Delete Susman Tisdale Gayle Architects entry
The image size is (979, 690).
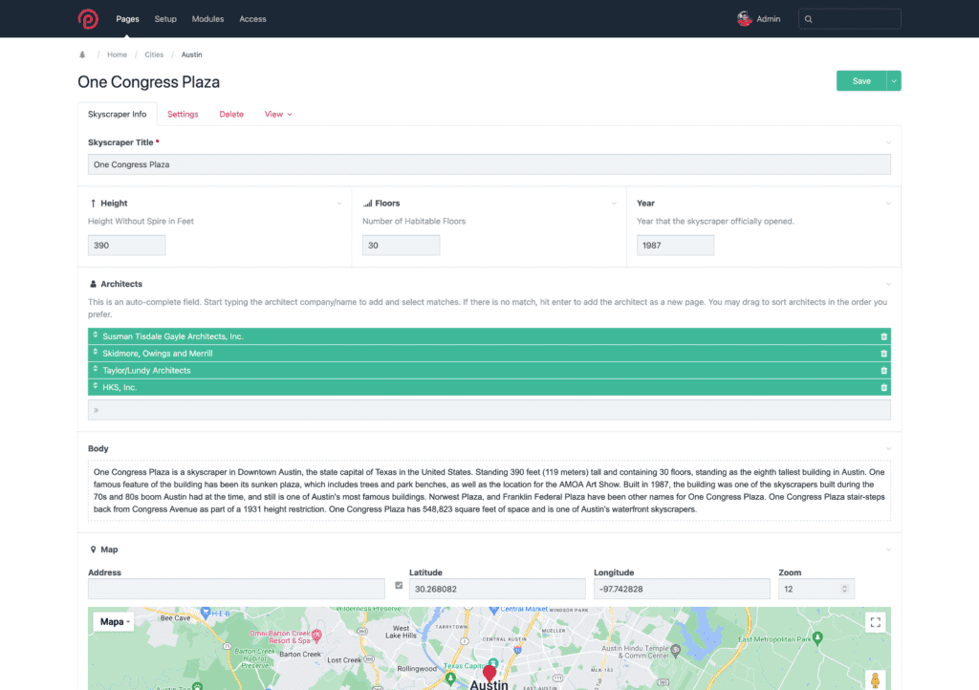click(883, 337)
